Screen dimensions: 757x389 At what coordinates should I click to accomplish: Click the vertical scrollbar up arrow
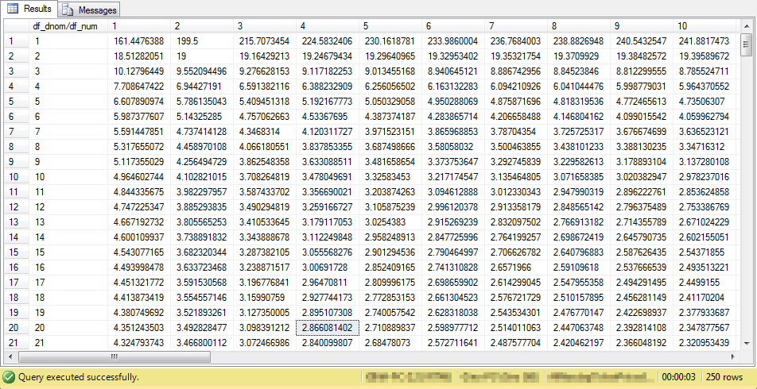pos(745,25)
